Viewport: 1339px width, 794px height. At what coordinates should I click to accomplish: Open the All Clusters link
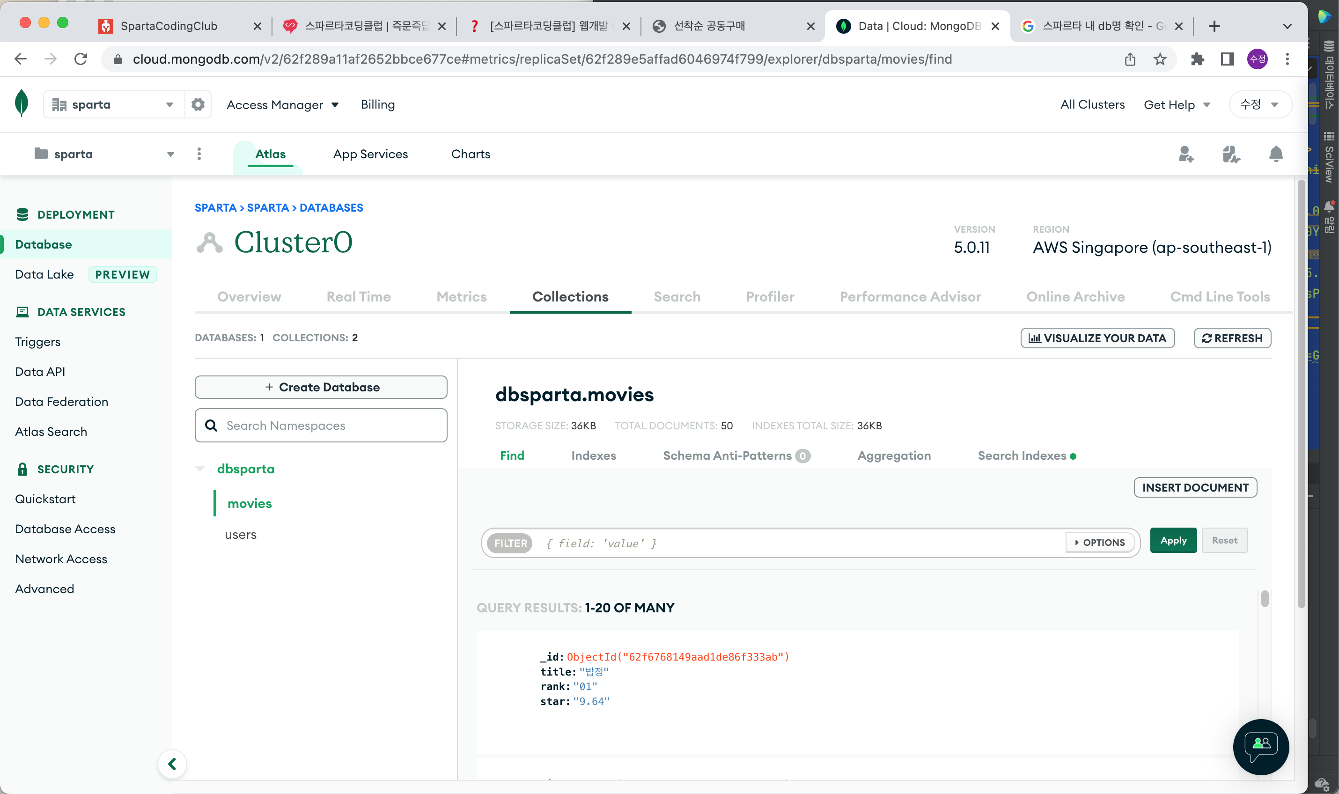pyautogui.click(x=1092, y=104)
